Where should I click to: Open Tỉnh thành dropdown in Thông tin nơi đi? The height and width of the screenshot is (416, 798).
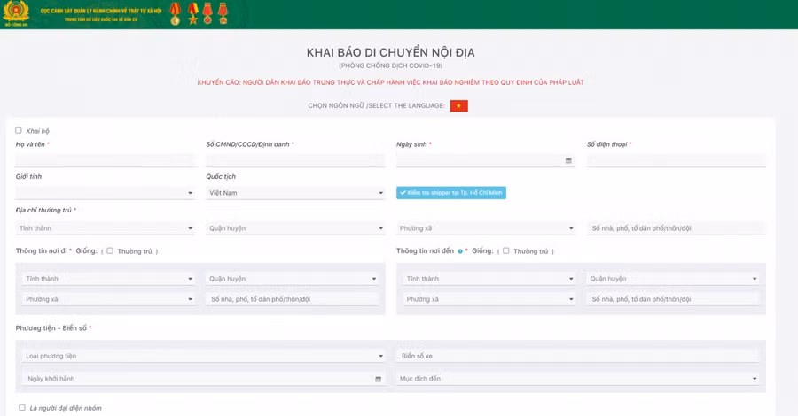point(108,279)
